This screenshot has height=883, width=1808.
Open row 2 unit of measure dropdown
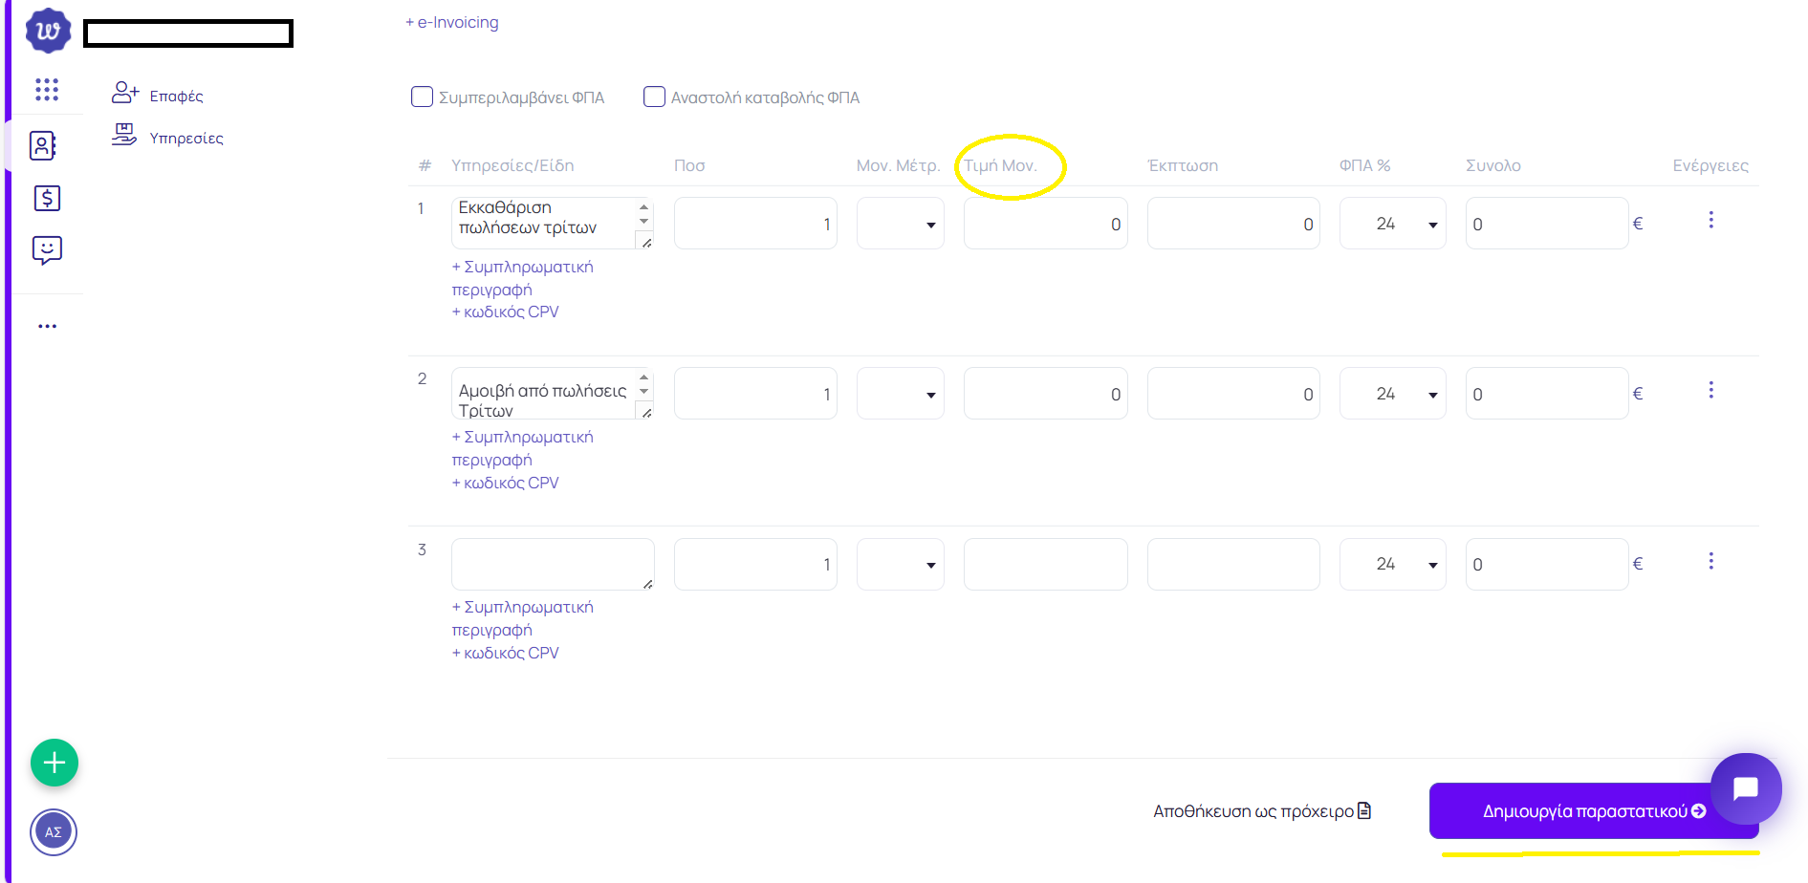pos(901,394)
